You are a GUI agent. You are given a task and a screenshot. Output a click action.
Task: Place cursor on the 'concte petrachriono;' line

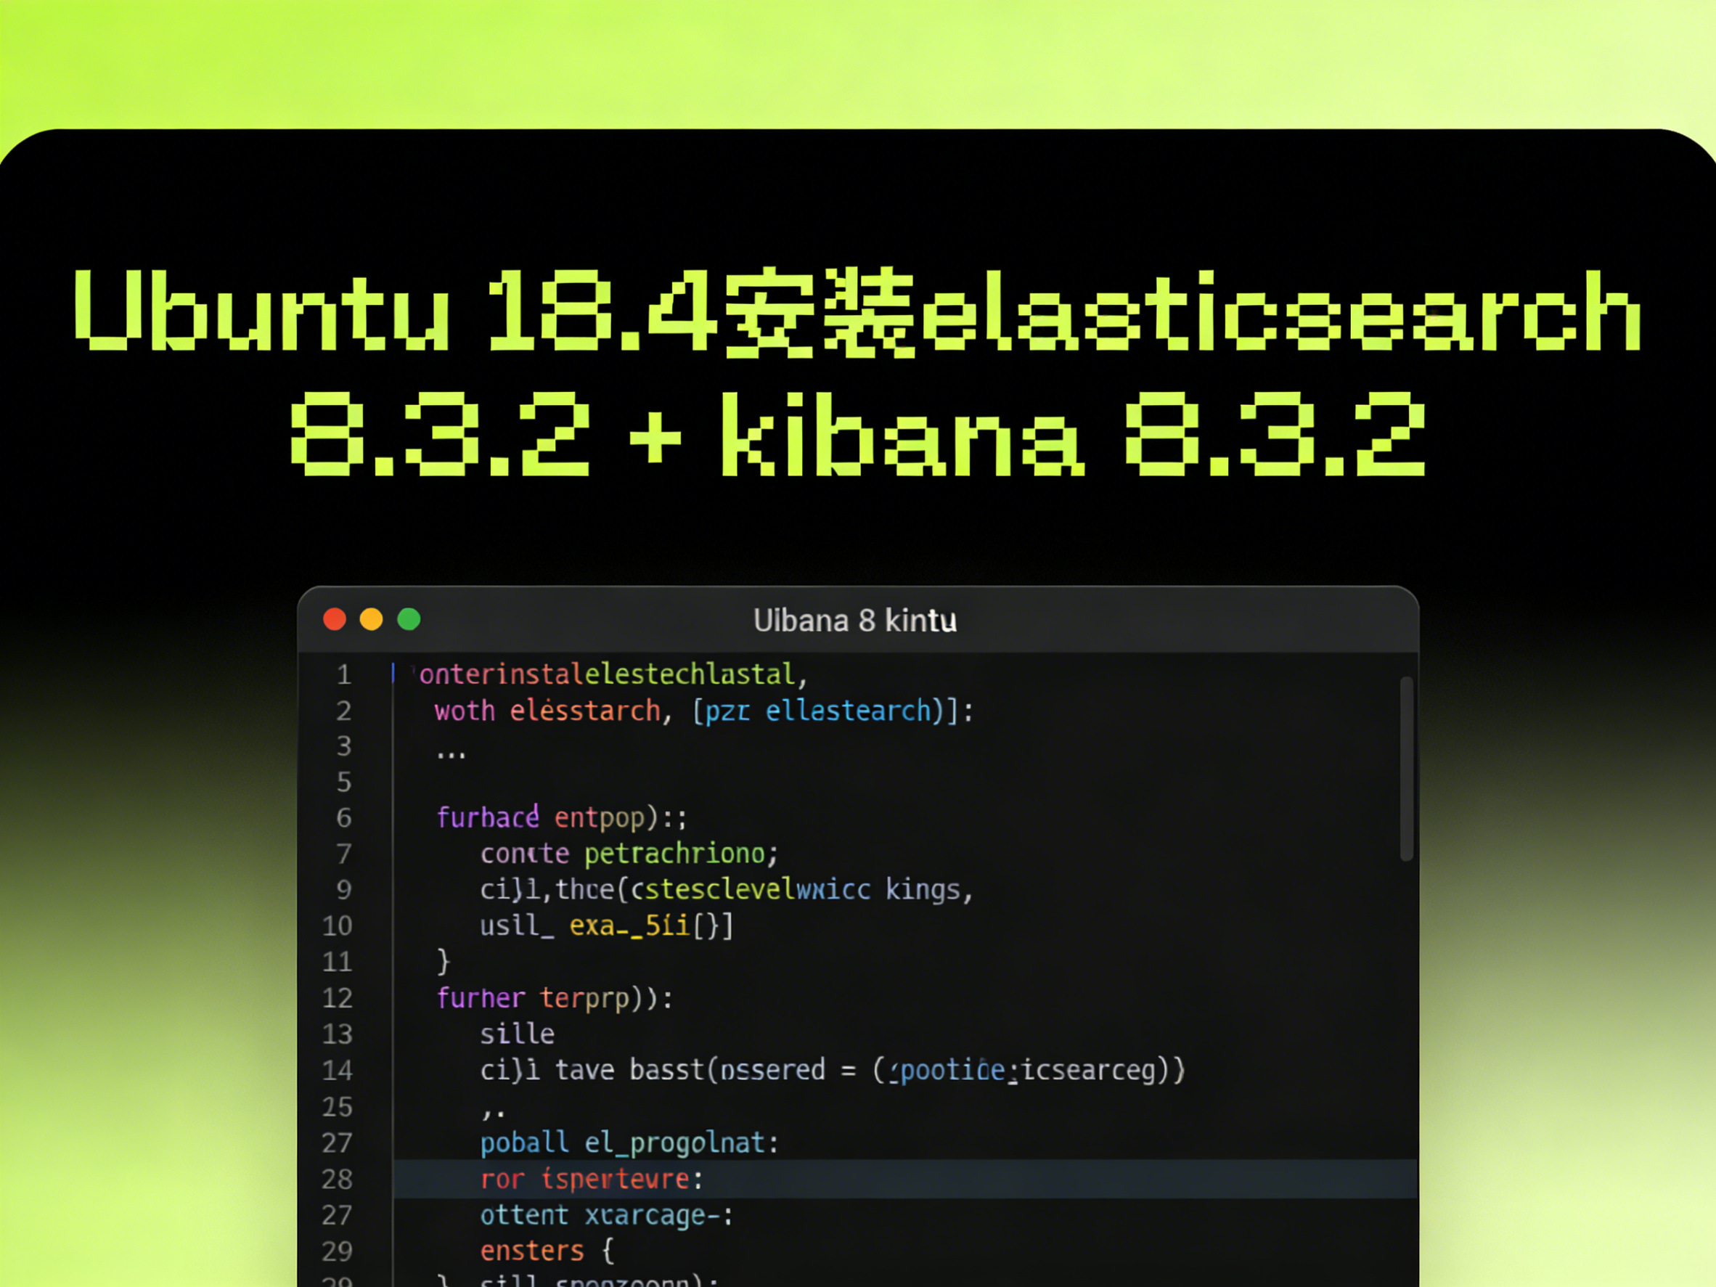pyautogui.click(x=629, y=853)
